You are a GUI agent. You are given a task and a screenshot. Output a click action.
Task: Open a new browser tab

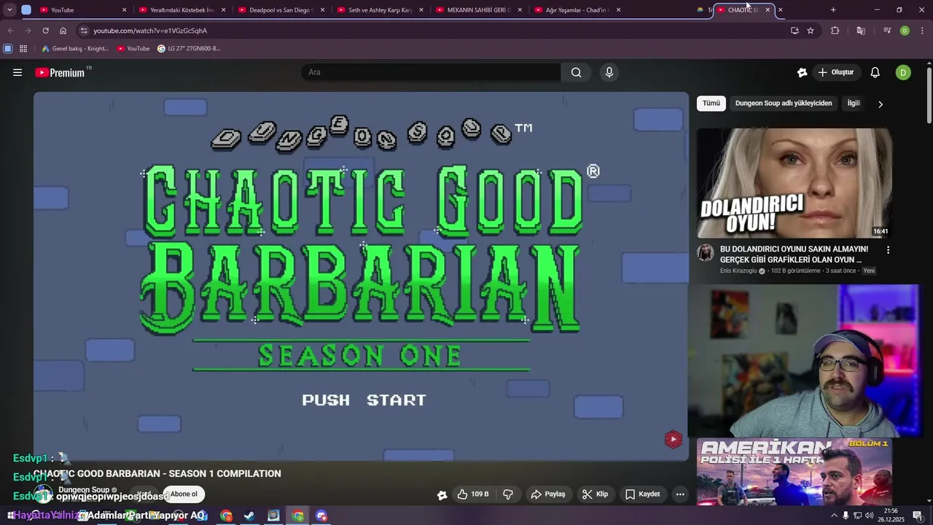coord(833,10)
